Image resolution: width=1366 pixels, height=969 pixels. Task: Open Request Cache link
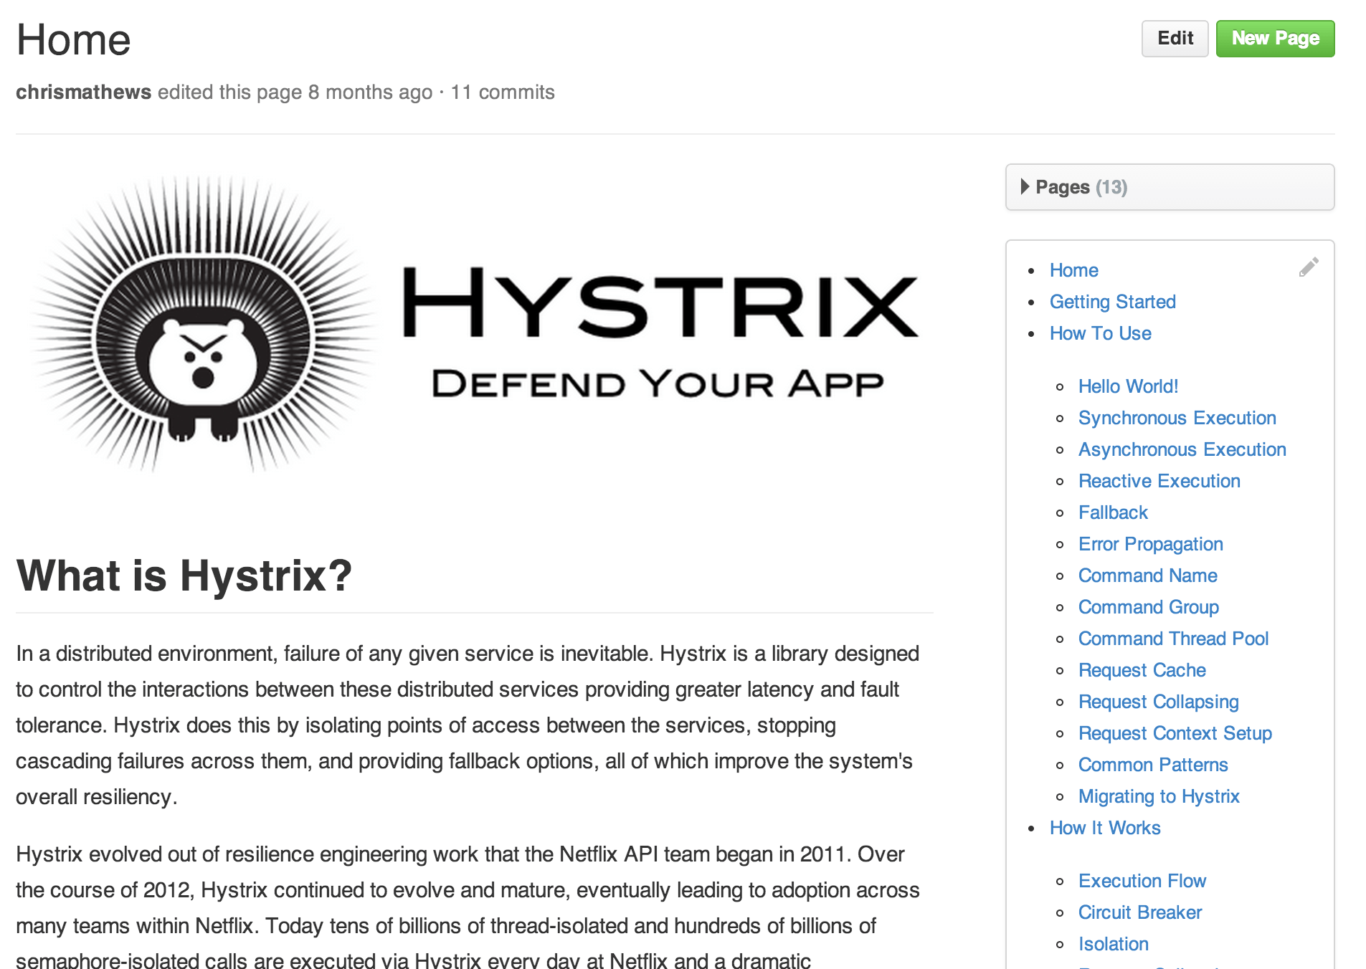(x=1142, y=670)
